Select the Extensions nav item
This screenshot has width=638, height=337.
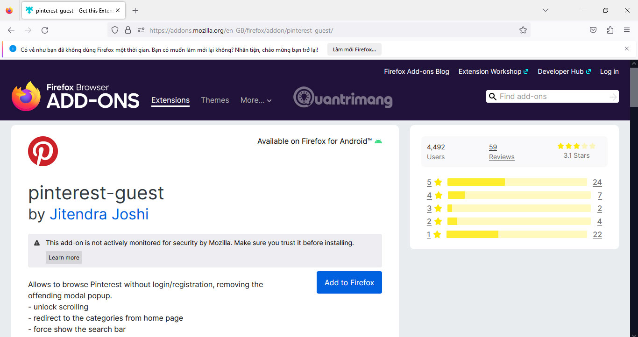coord(170,100)
